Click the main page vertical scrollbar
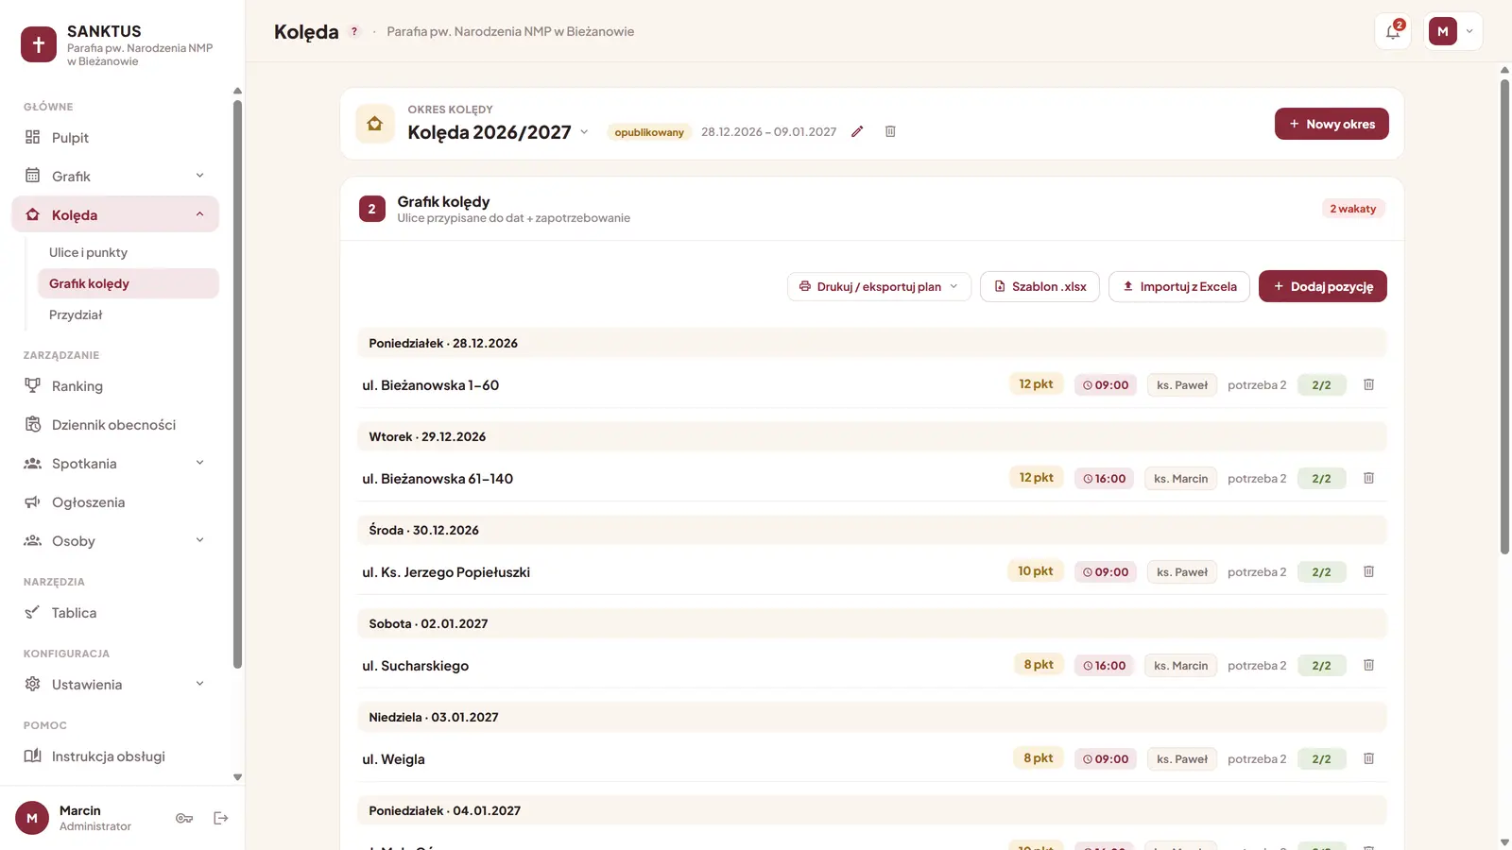The height and width of the screenshot is (850, 1512). click(x=1504, y=316)
